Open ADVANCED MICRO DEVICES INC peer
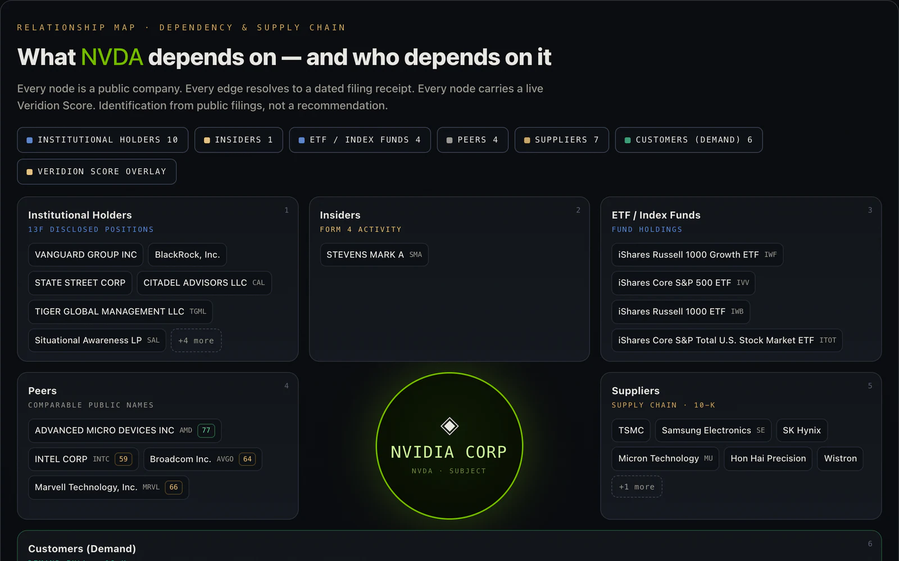Image resolution: width=899 pixels, height=561 pixels. [125, 430]
